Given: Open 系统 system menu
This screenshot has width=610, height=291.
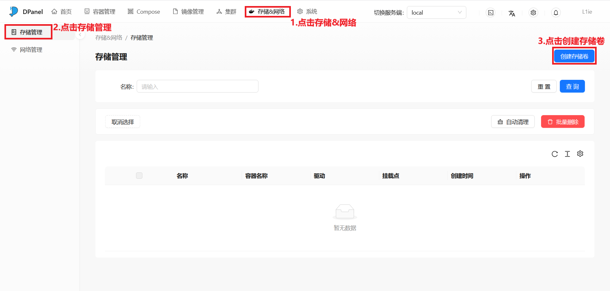Looking at the screenshot, I should click(x=307, y=12).
